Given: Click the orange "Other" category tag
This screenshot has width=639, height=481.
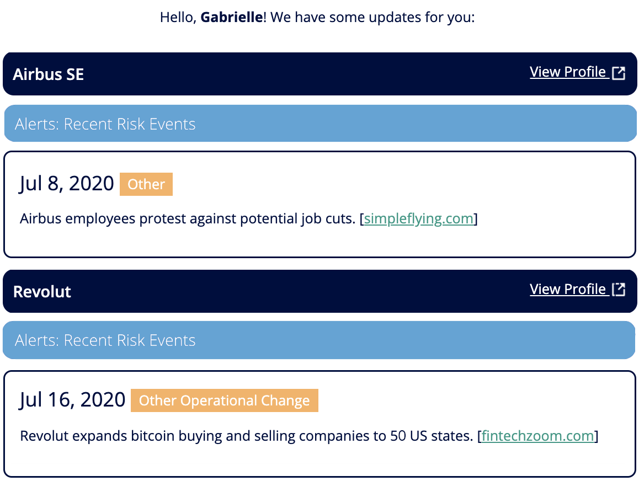Looking at the screenshot, I should [146, 184].
